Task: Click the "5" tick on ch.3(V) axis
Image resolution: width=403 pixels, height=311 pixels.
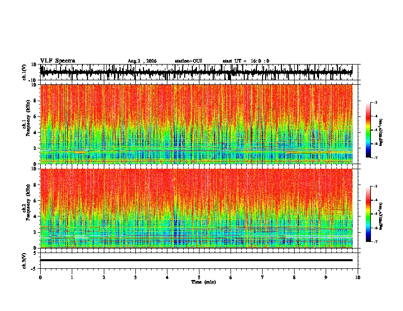Action: (35, 253)
